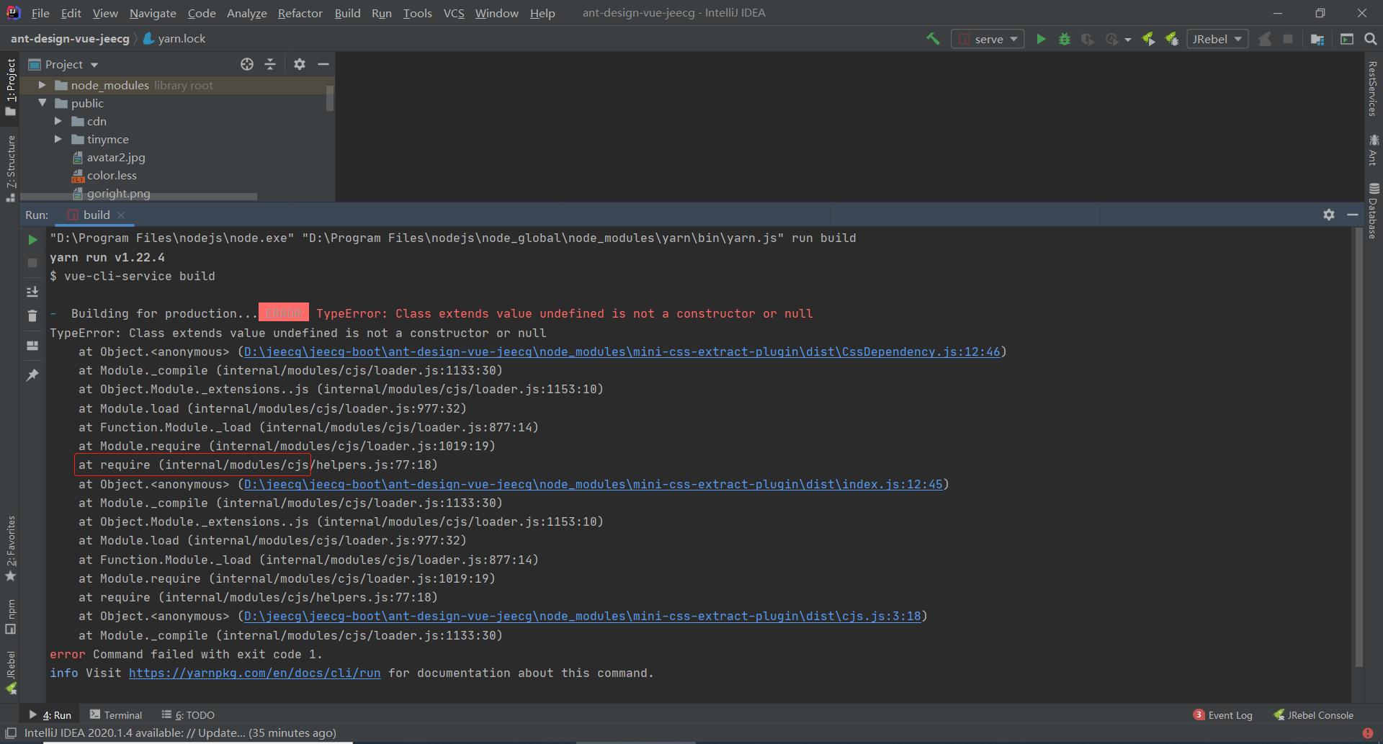
Task: Open Run panel settings gear
Action: [1329, 215]
